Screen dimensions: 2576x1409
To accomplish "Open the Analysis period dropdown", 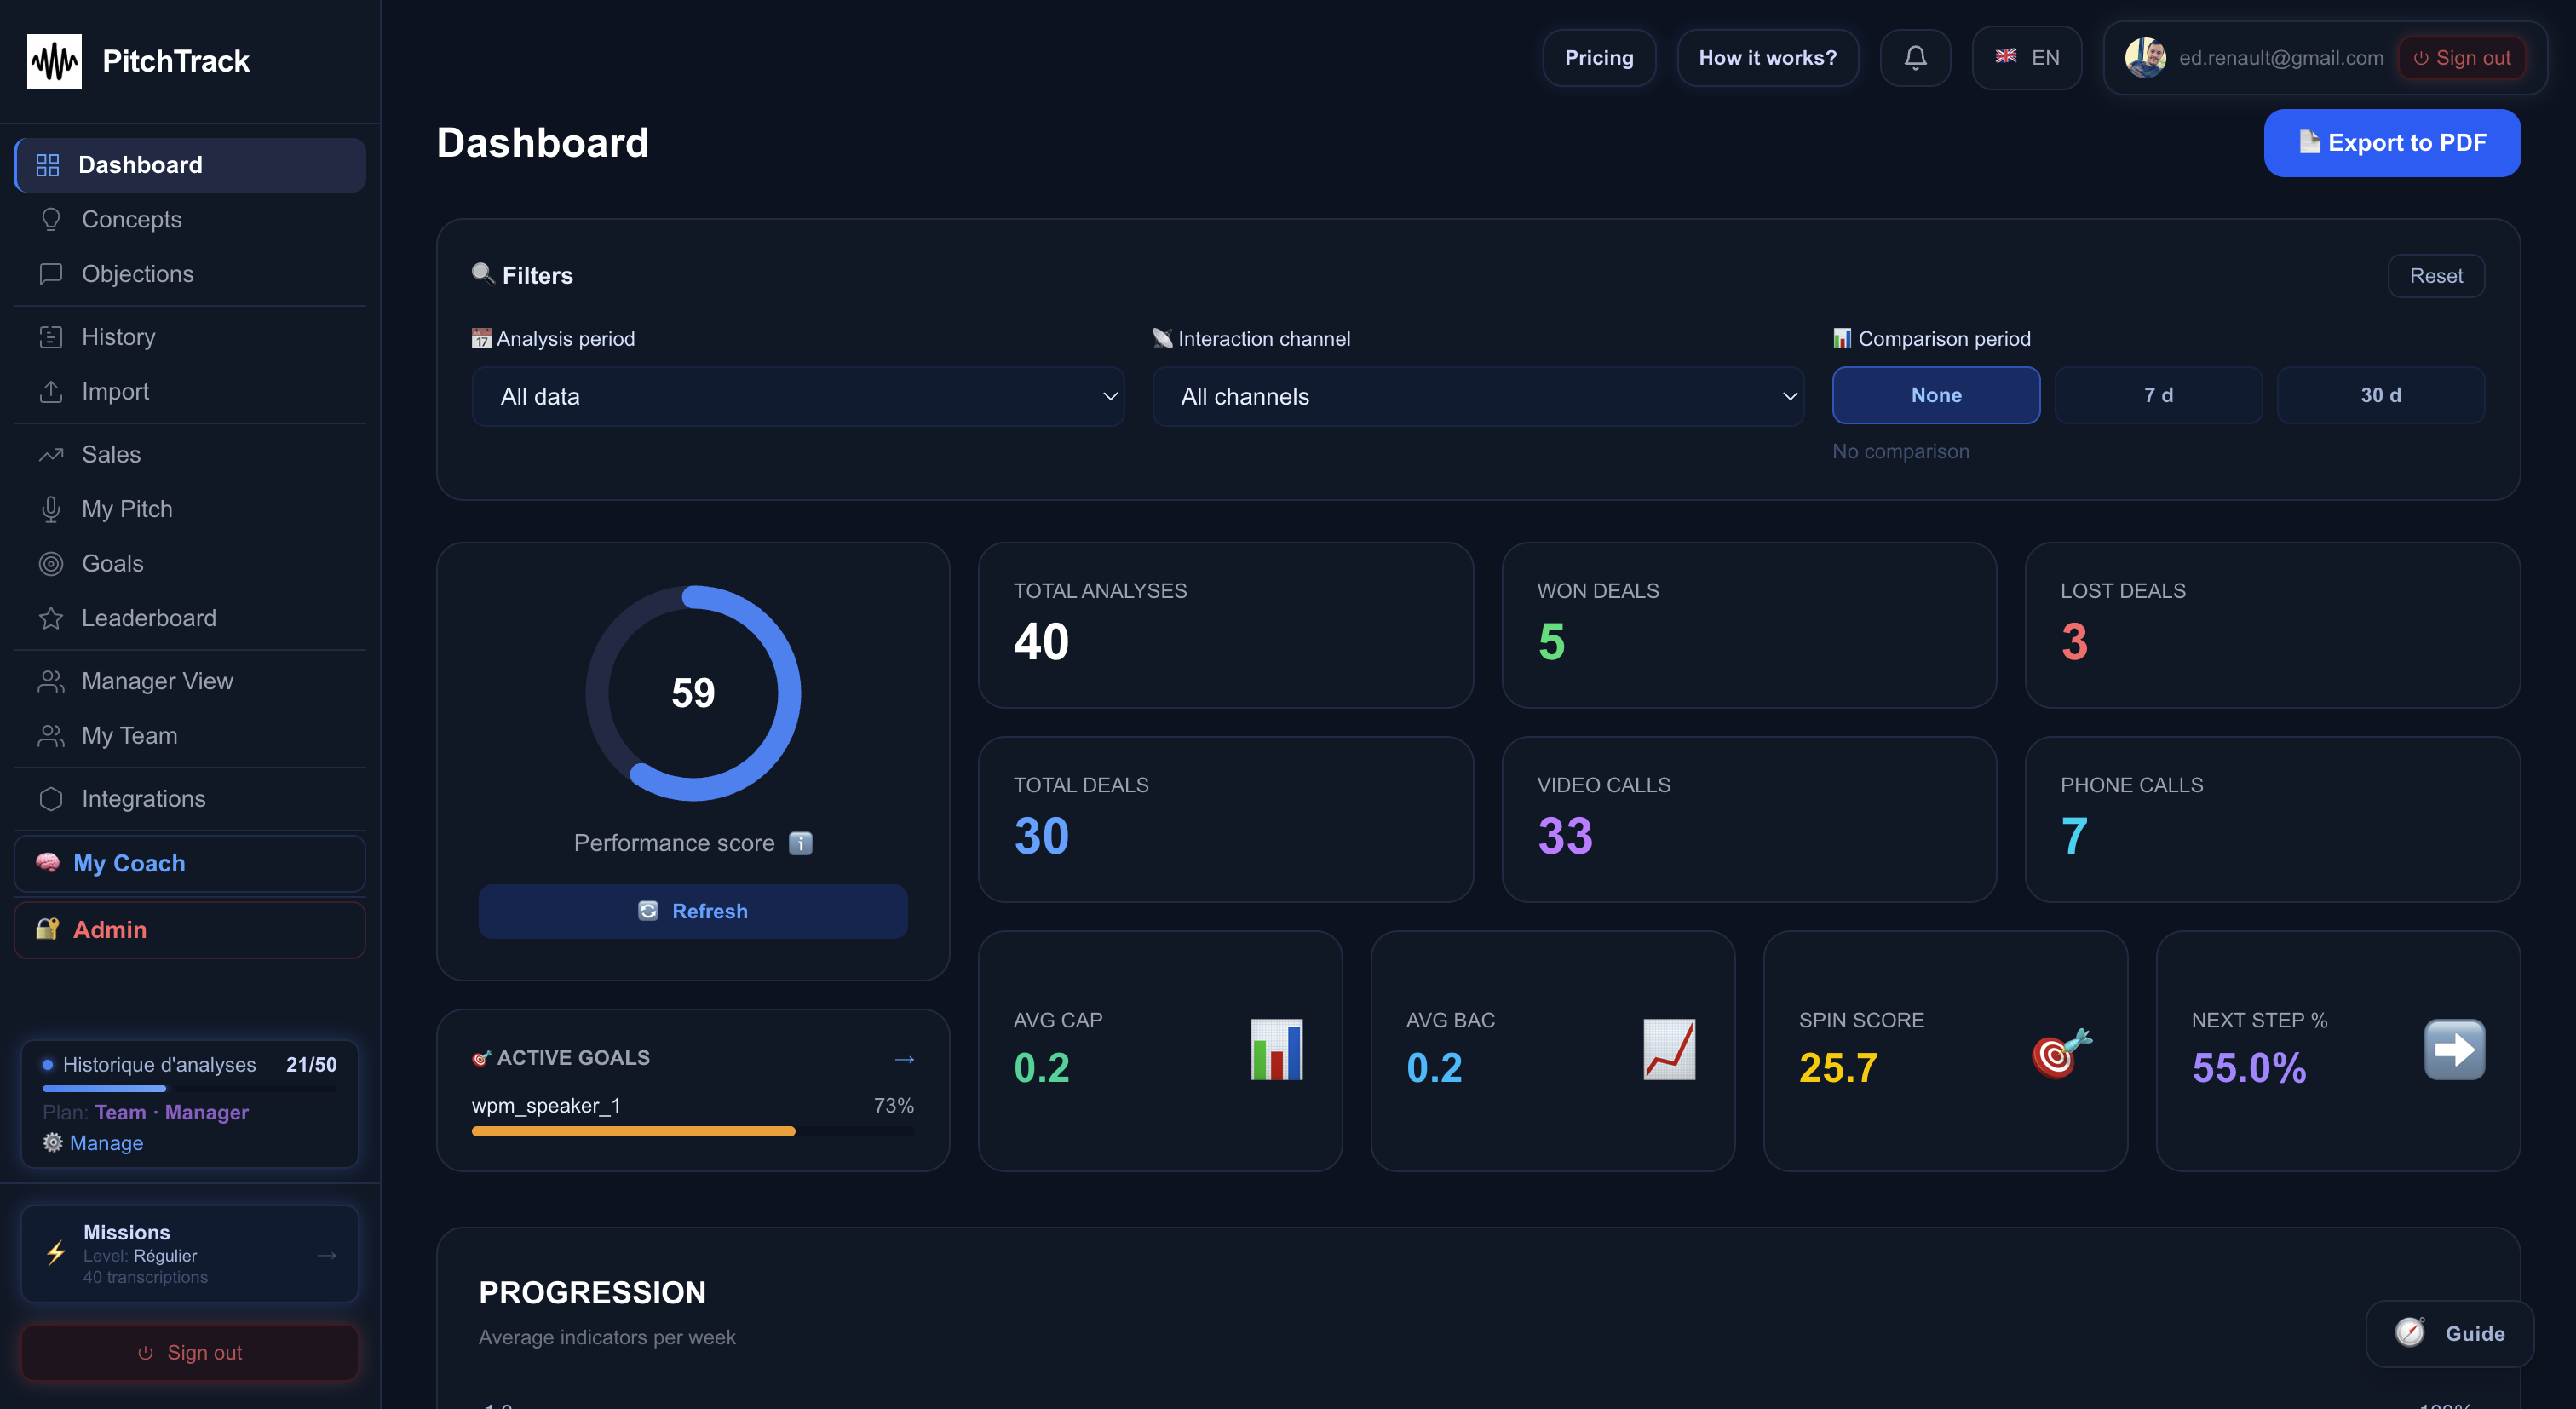I will click(x=797, y=396).
